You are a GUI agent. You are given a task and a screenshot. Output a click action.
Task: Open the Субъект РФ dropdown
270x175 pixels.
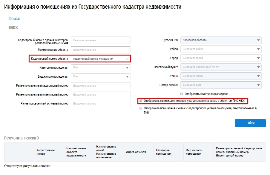coord(221,40)
